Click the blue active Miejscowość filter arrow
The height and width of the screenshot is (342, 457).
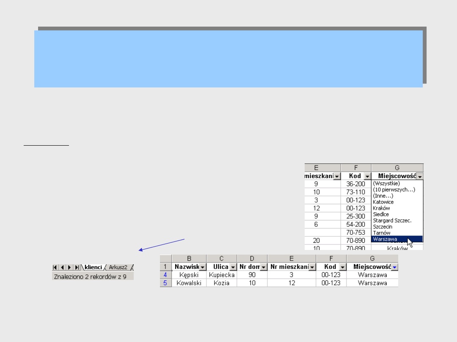click(x=394, y=267)
